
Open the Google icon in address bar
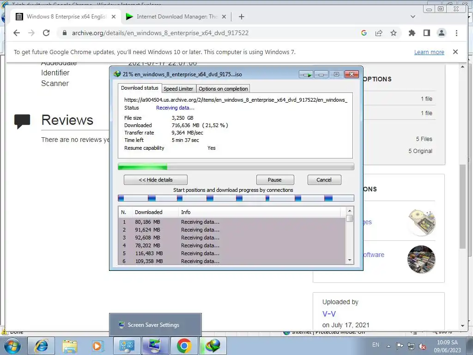point(364,33)
